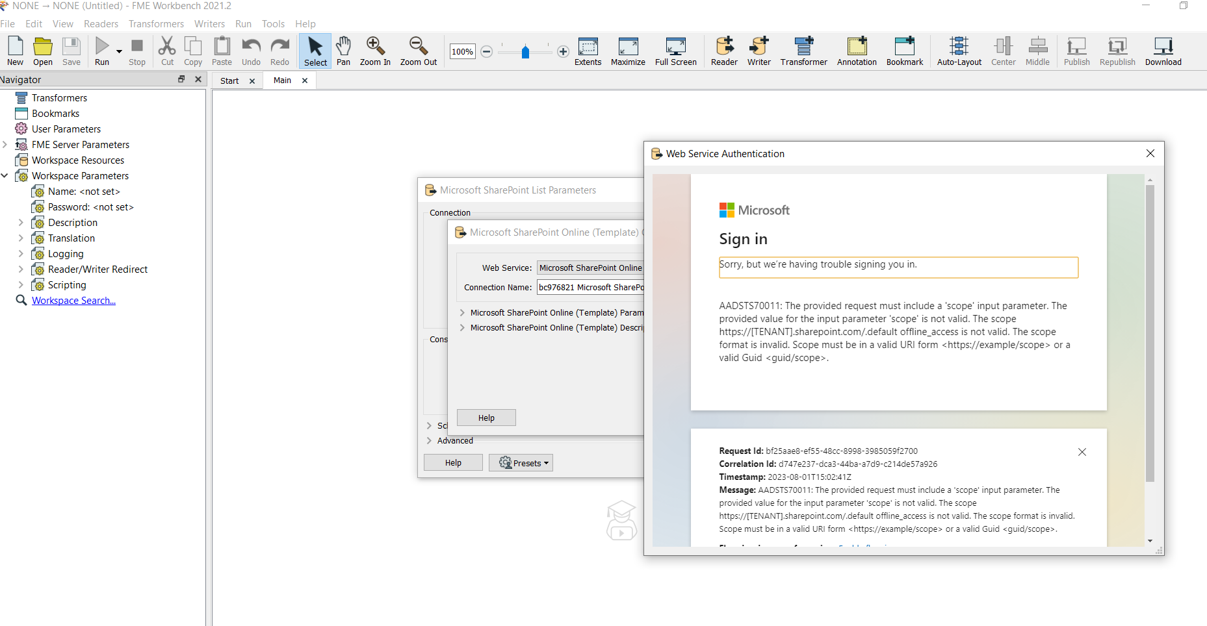Expand the Logging node
This screenshot has height=626, width=1207.
(x=21, y=254)
